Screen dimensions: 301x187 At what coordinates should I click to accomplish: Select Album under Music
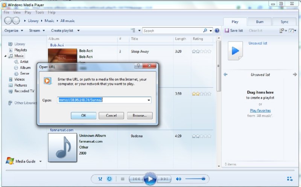click(25, 68)
